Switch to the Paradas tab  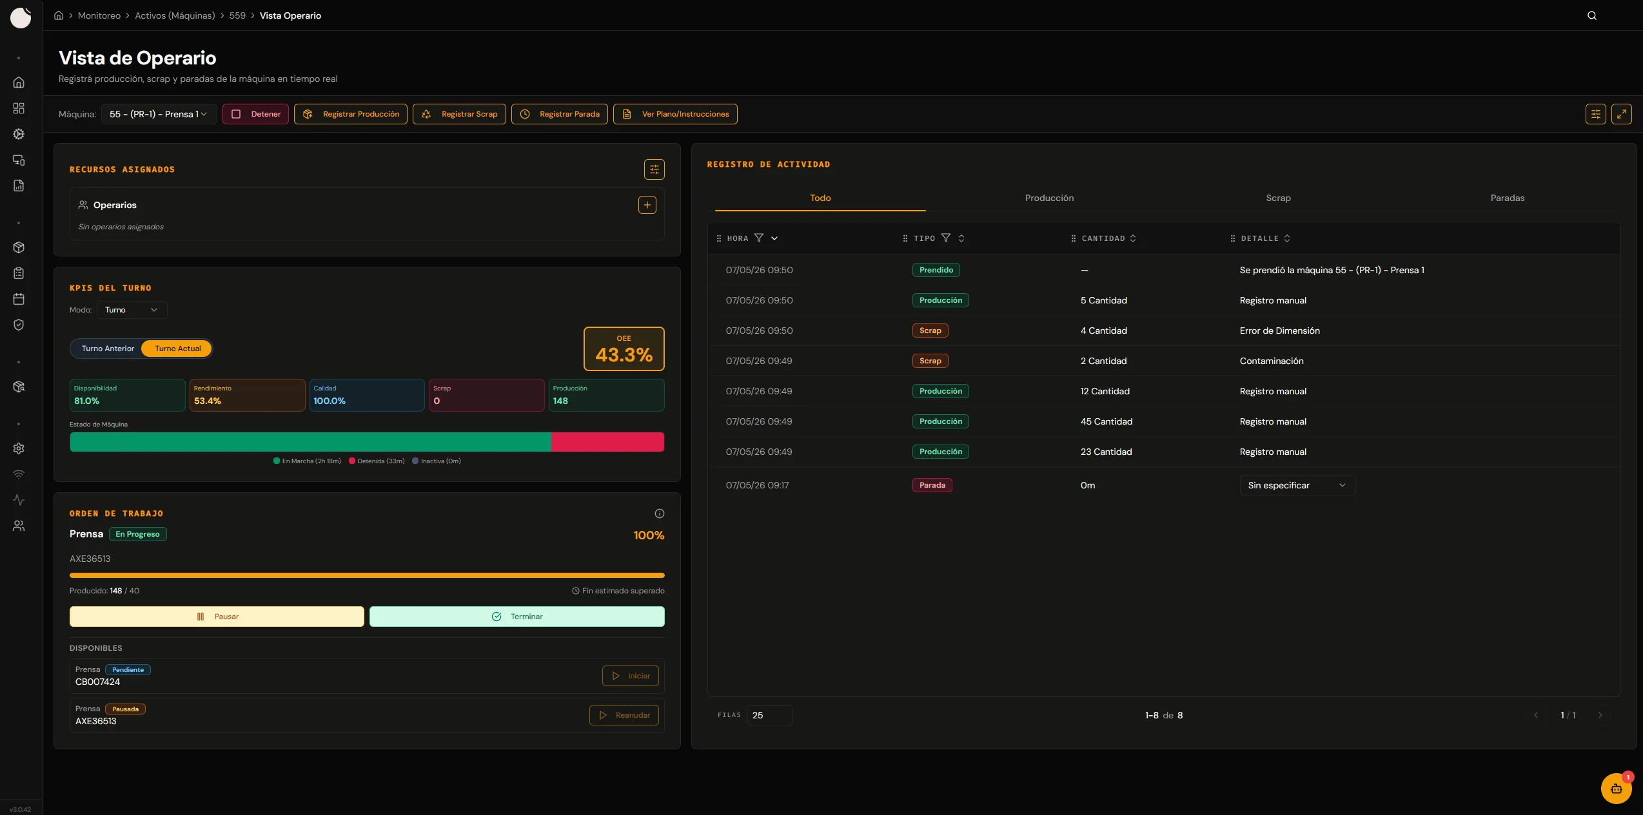point(1508,198)
